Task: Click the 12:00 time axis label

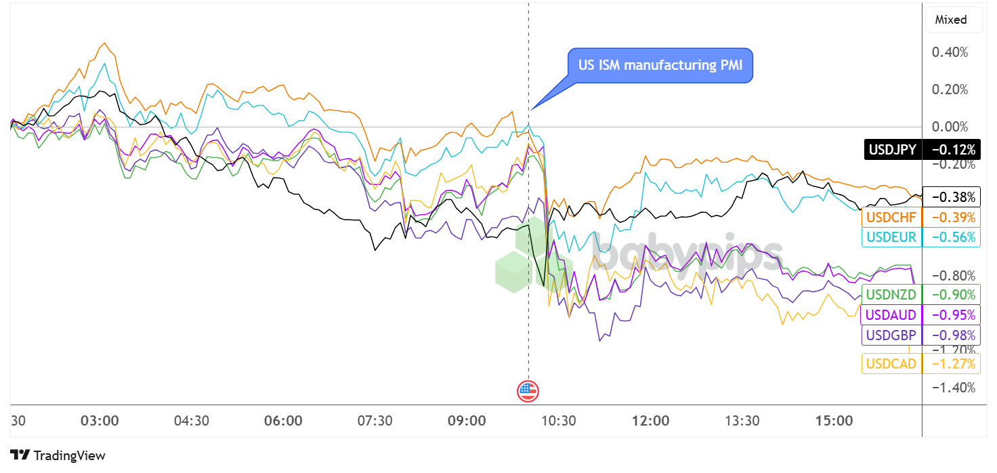Action: pos(650,421)
